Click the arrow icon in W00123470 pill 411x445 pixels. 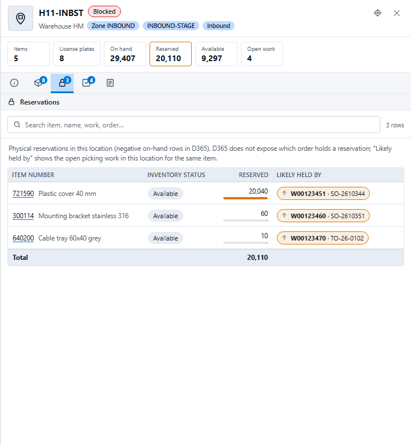pyautogui.click(x=284, y=238)
